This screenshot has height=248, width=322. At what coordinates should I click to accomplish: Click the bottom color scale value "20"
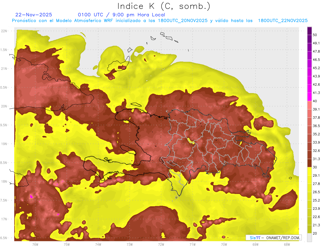(315, 233)
